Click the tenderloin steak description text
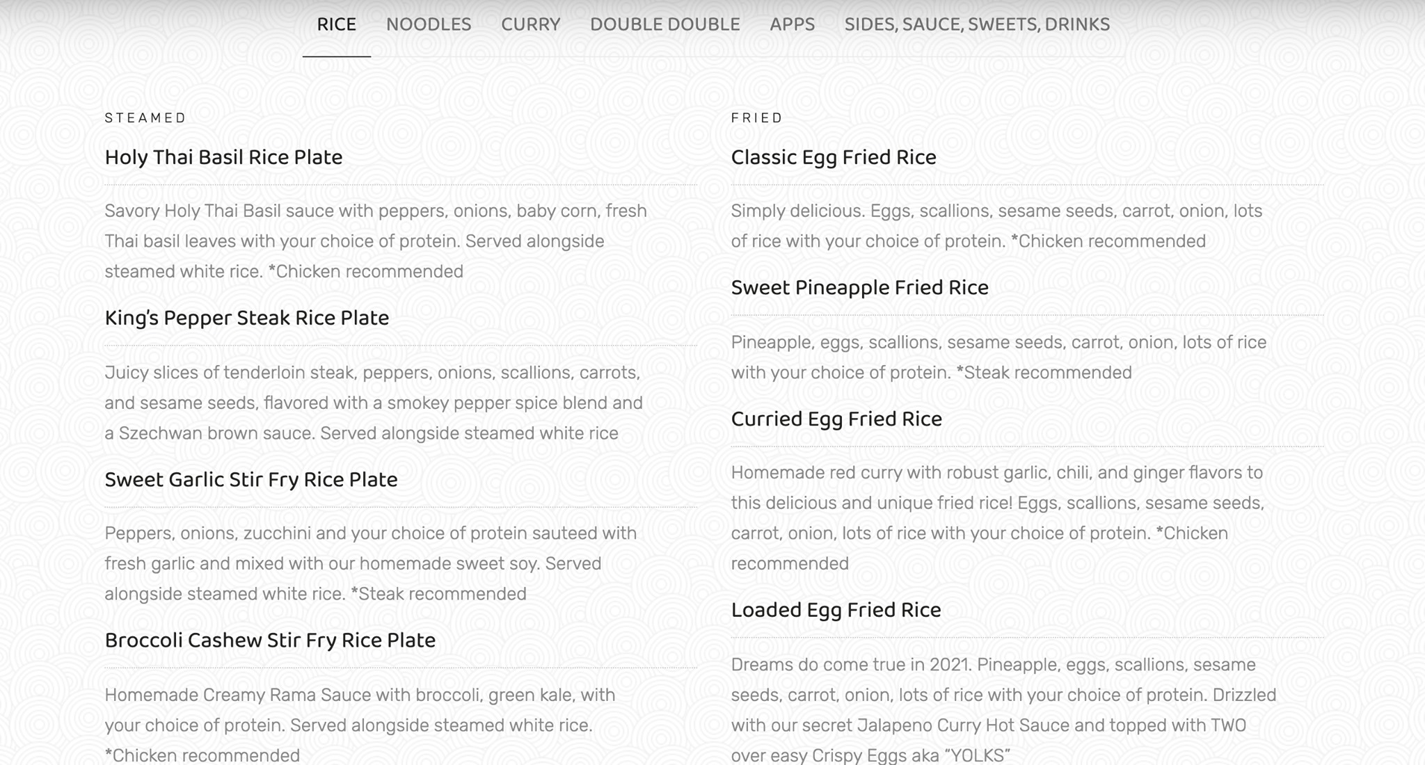 (374, 403)
